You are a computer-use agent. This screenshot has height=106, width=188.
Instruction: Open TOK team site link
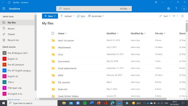tap(15, 88)
